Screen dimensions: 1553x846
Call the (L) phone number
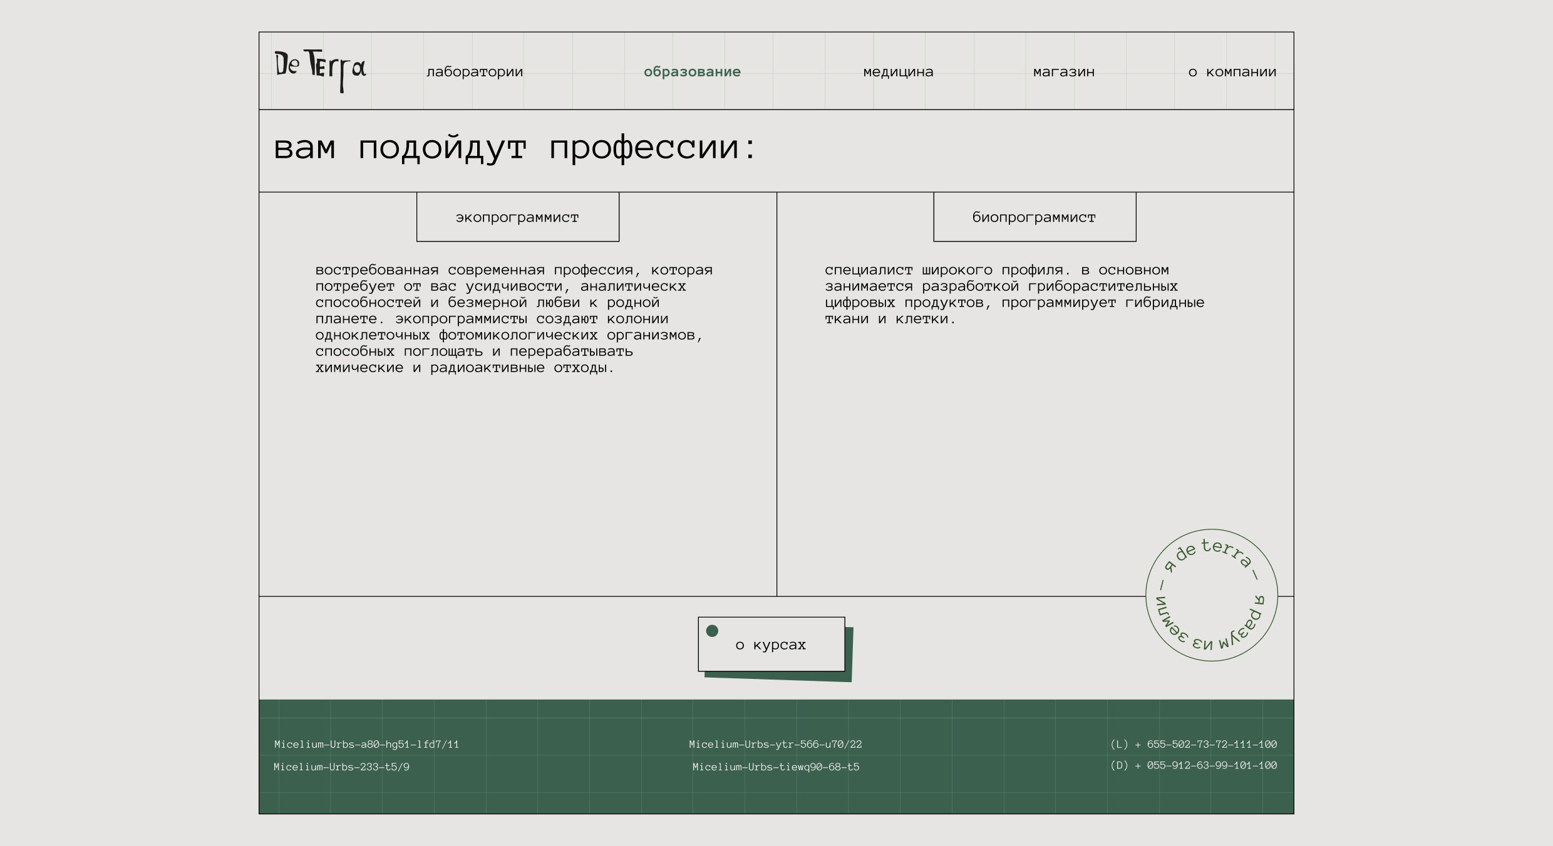[x=1193, y=744]
